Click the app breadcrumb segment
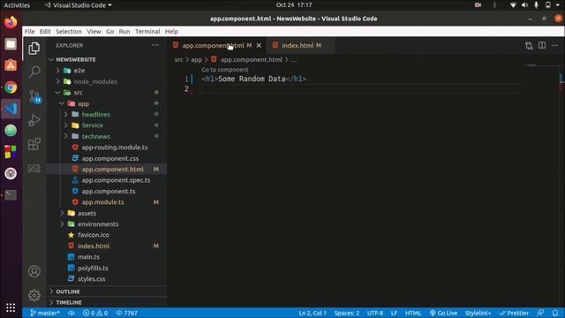565x318 pixels. pos(196,60)
